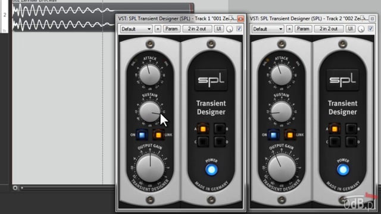Screen dimensions: 381x214
Task: Click 2 in 2 out routing button, Track 2
Action: coord(329,29)
